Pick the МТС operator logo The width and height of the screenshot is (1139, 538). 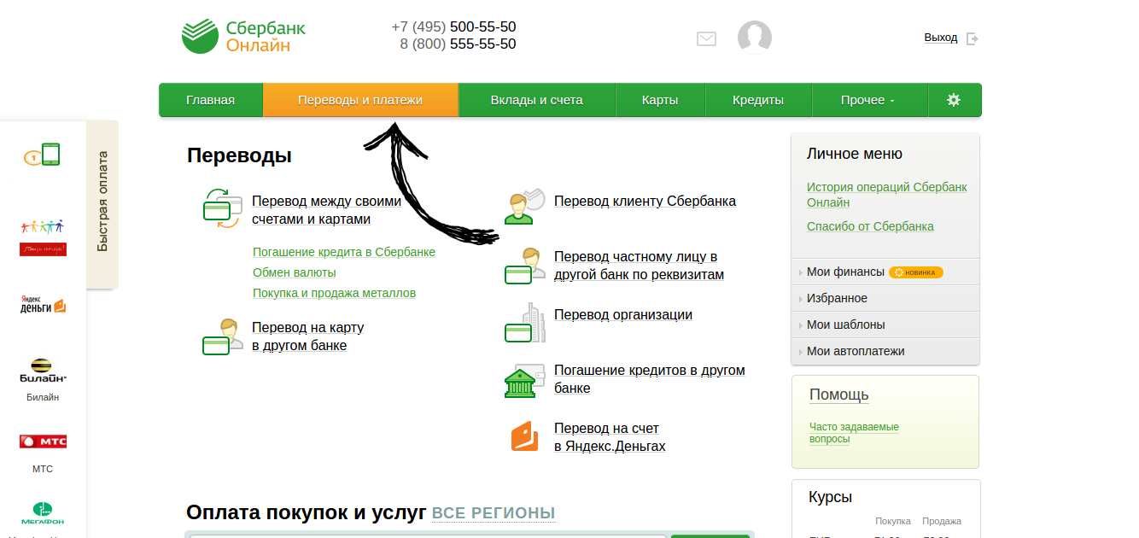43,442
